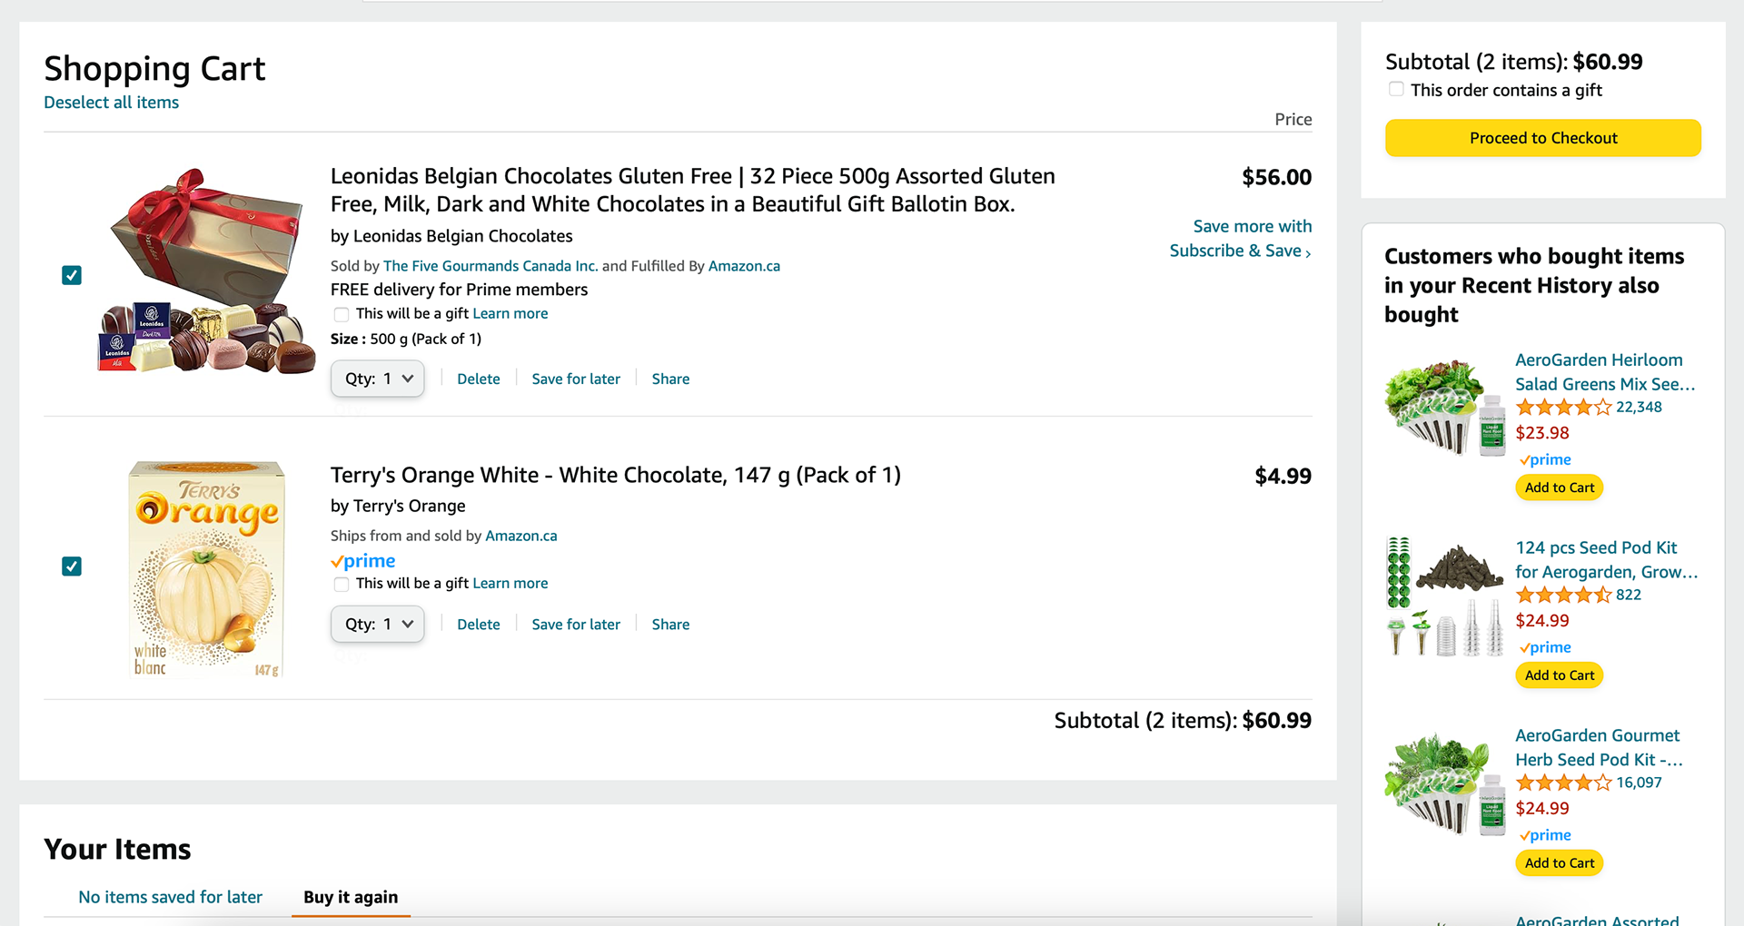Open Subscribe & Save offer link
Image resolution: width=1744 pixels, height=926 pixels.
click(1241, 238)
